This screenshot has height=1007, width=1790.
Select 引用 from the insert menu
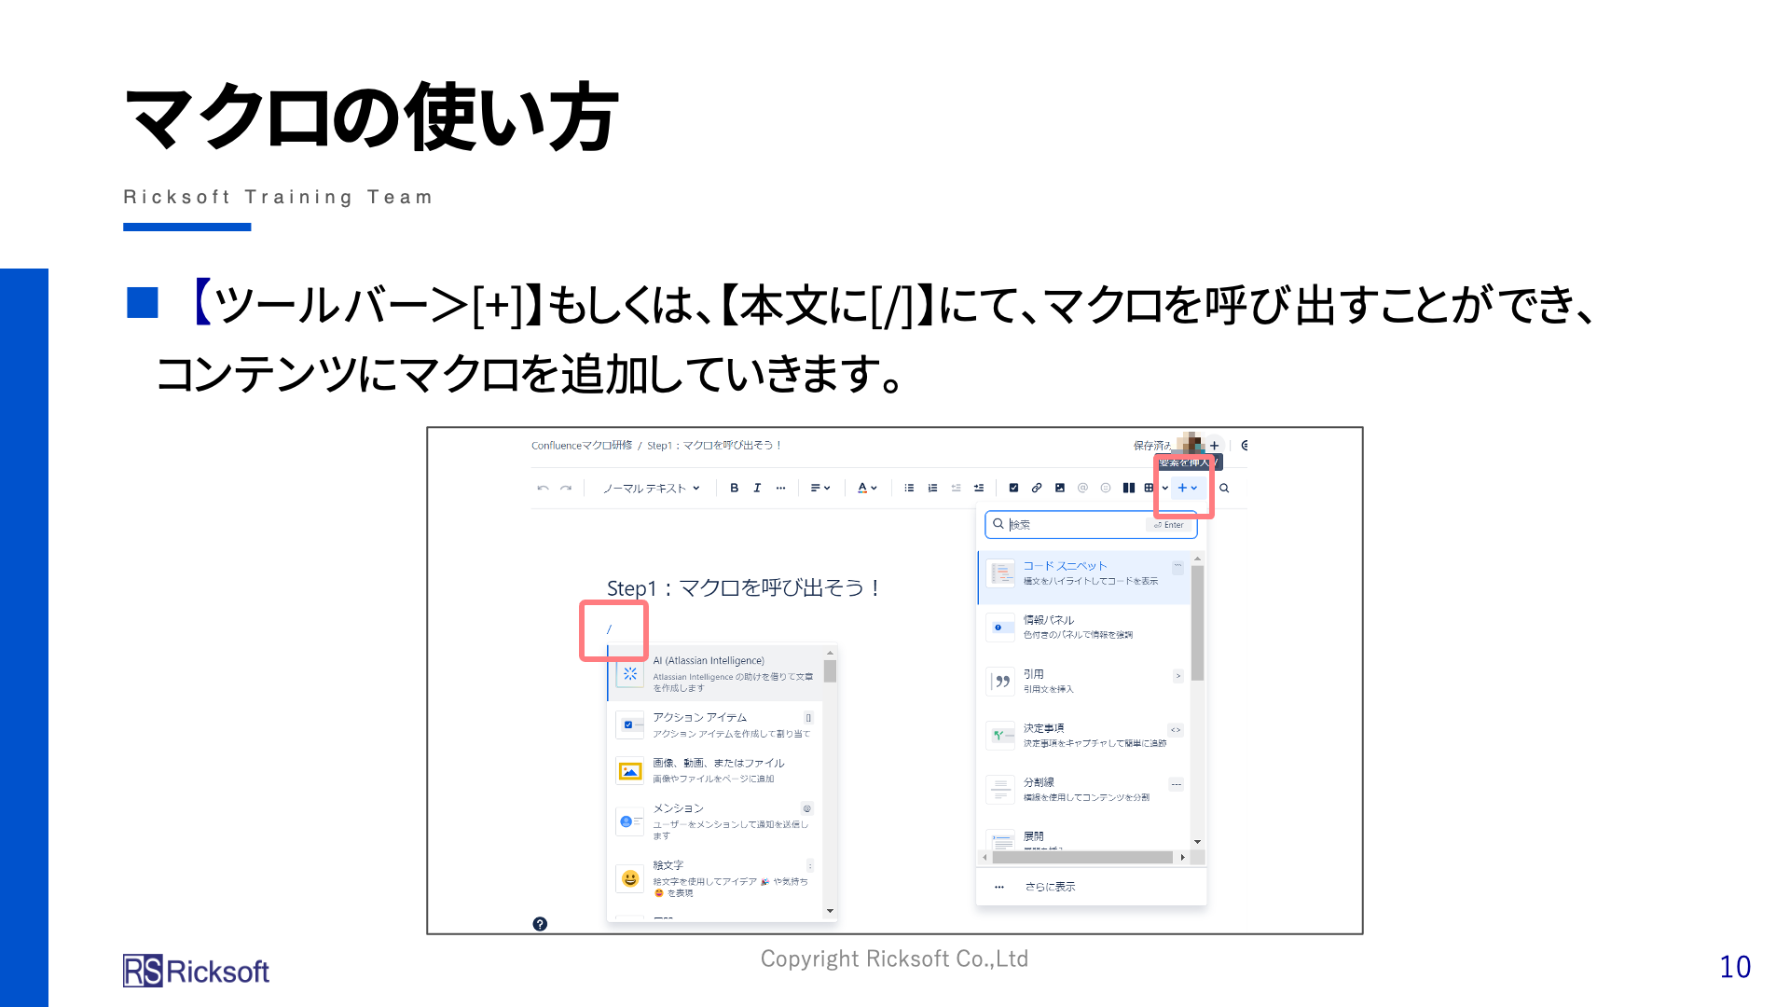click(1084, 682)
